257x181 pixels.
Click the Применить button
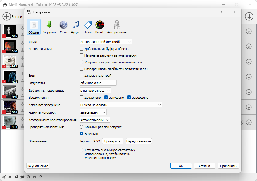[228, 166]
